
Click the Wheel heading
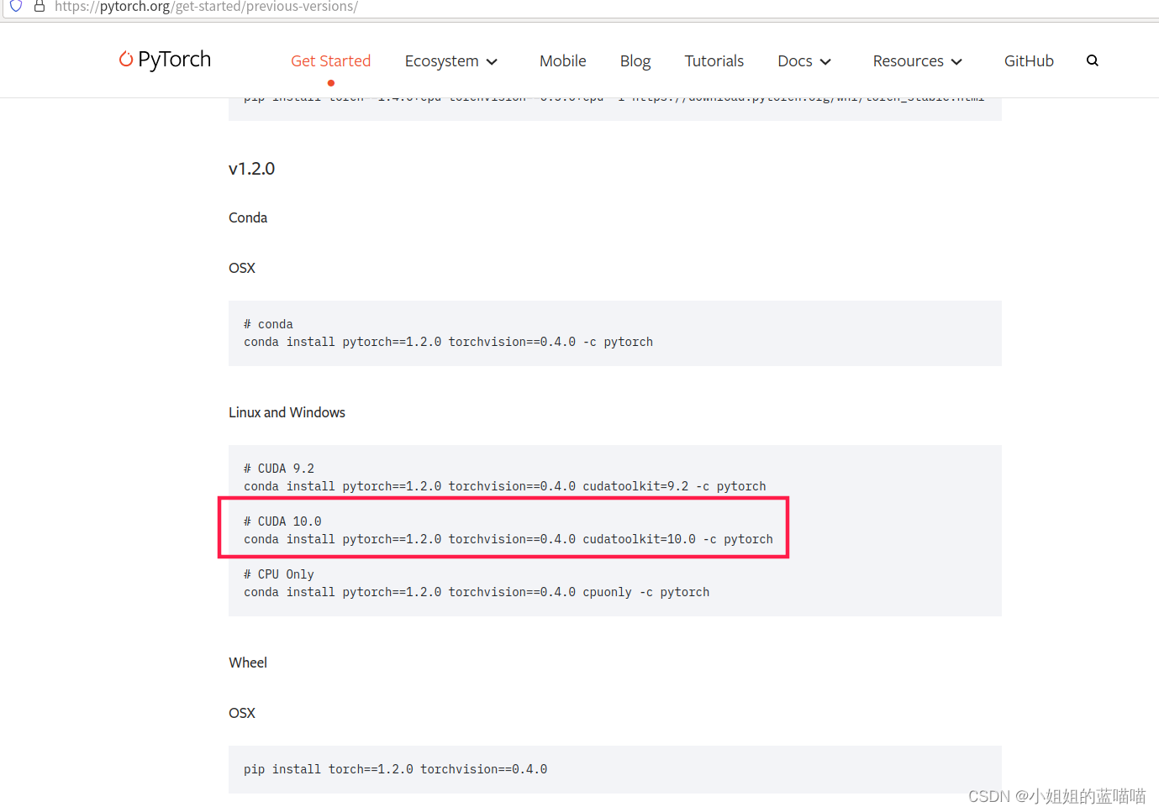(248, 663)
